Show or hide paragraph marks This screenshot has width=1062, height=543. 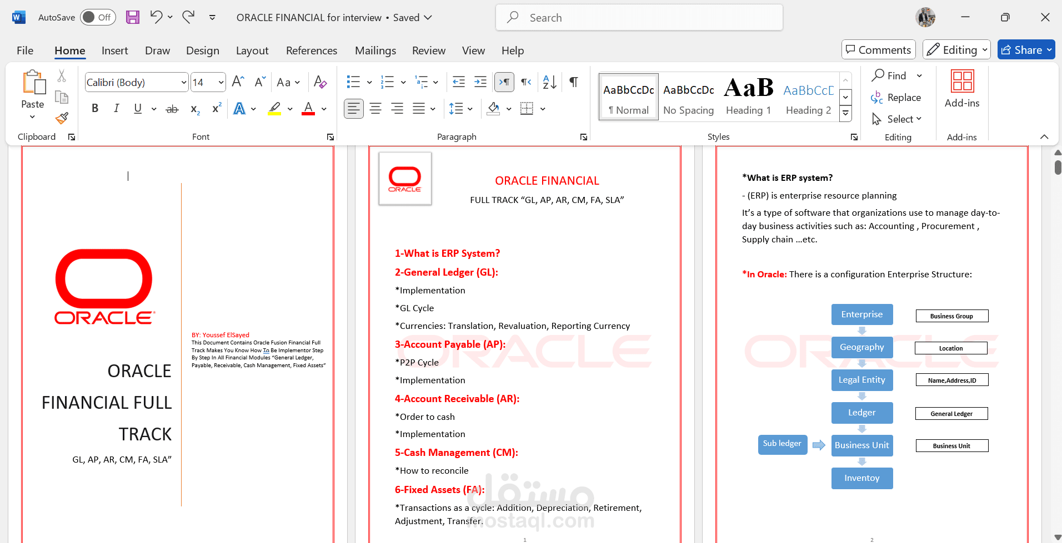[574, 82]
